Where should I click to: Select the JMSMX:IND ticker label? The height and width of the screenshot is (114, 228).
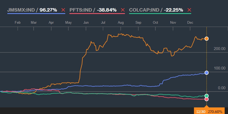[21, 10]
